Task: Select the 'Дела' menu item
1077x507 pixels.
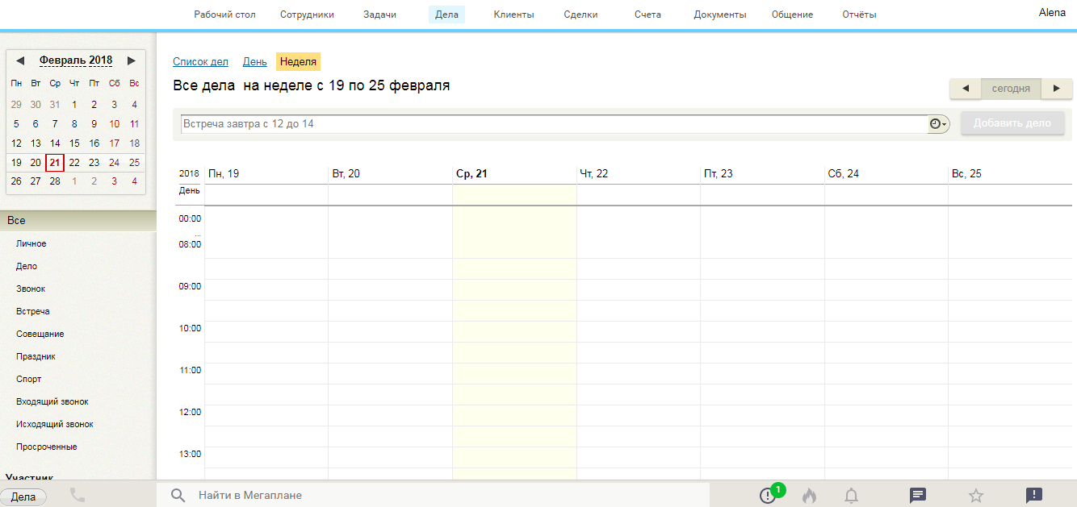Action: (446, 15)
